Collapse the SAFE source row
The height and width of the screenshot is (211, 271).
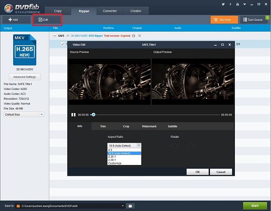[55, 36]
